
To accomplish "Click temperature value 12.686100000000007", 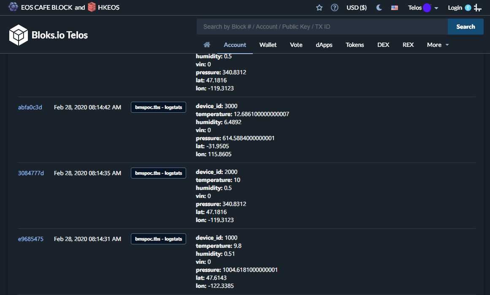I will 262,114.
